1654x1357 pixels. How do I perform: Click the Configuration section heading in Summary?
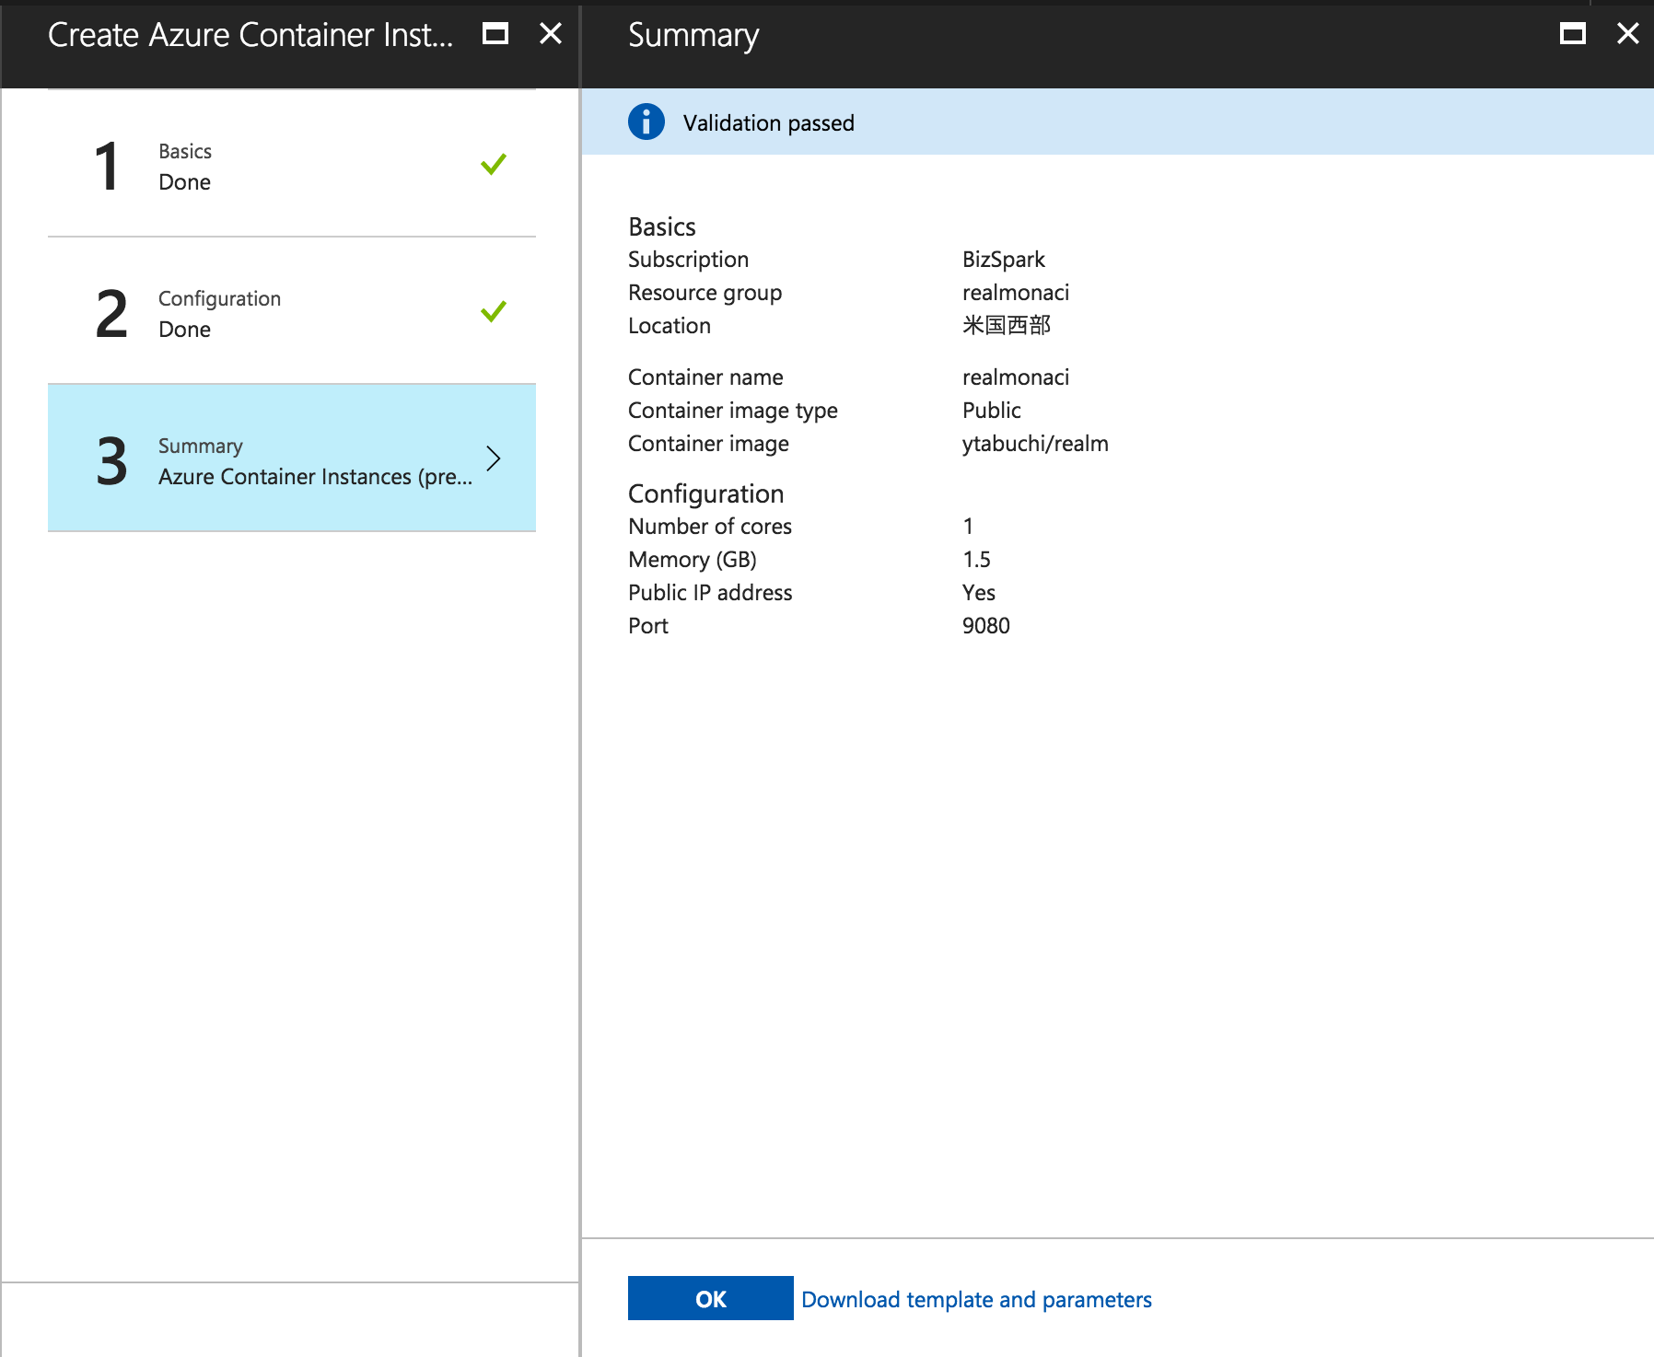[706, 494]
